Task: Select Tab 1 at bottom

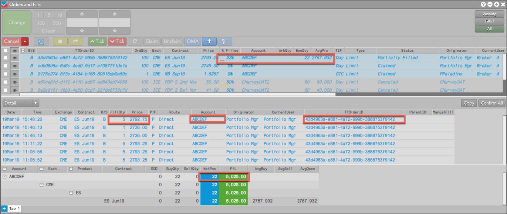Action: click(14, 208)
